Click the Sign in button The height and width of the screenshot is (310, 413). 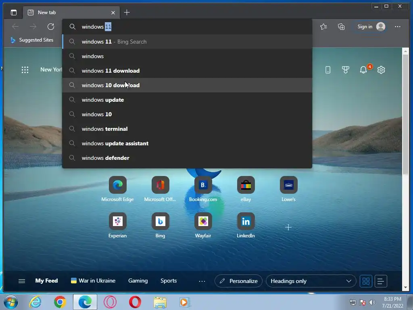(x=371, y=27)
